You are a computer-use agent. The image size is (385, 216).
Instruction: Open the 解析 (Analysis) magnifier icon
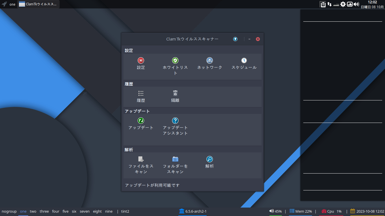(x=210, y=159)
